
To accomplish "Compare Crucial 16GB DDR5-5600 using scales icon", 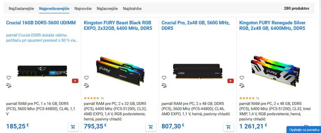I will (x=8, y=85).
